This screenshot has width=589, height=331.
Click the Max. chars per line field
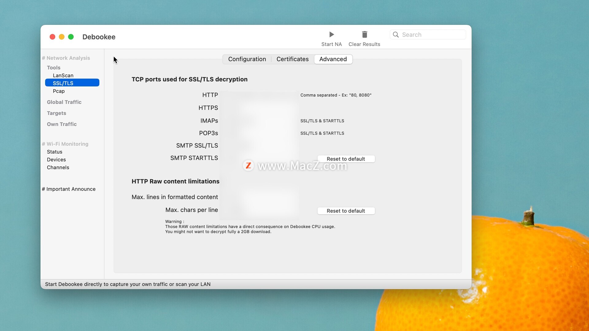[x=260, y=210]
